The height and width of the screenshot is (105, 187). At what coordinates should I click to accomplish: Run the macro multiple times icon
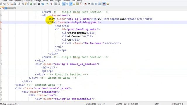(96, 4)
